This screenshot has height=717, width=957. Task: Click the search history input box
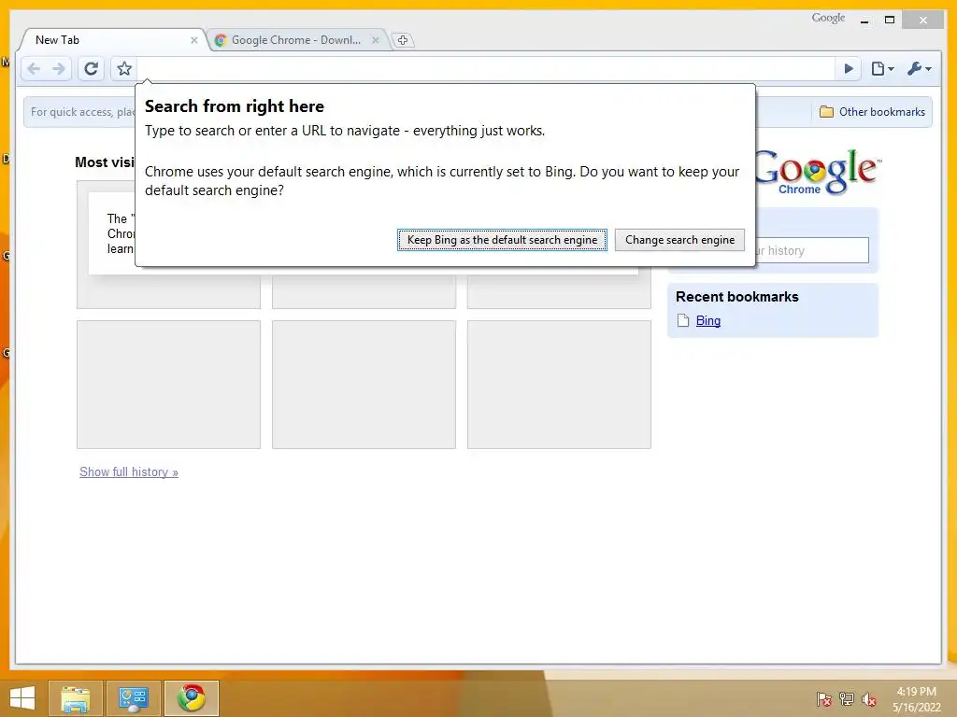click(x=812, y=250)
